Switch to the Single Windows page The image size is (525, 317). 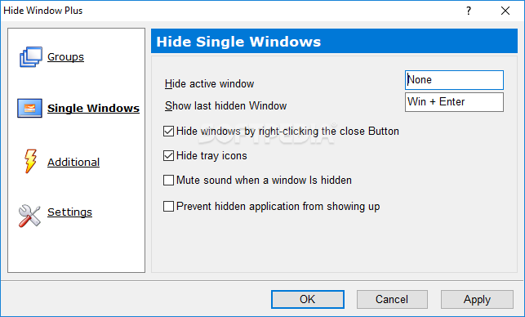click(x=93, y=108)
